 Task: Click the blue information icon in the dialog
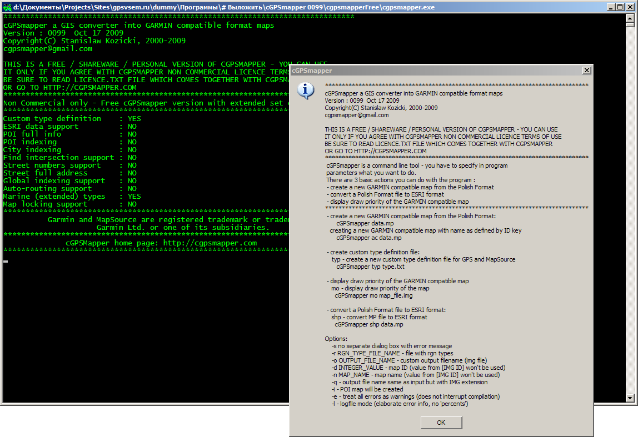tap(305, 91)
